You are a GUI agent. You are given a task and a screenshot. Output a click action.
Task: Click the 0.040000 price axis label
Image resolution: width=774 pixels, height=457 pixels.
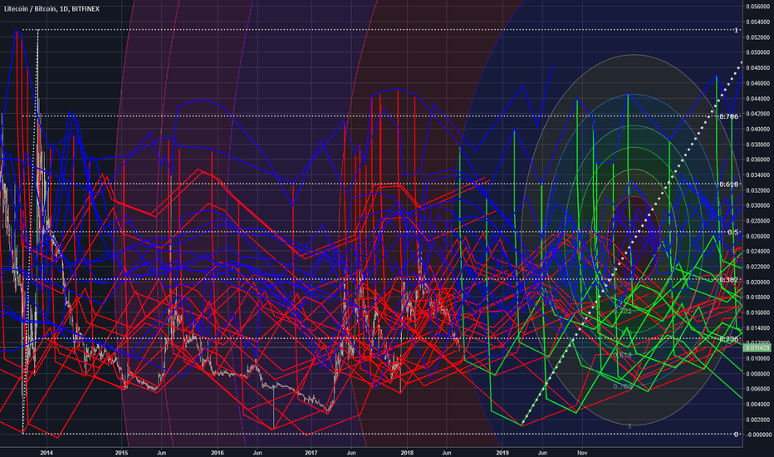[759, 129]
